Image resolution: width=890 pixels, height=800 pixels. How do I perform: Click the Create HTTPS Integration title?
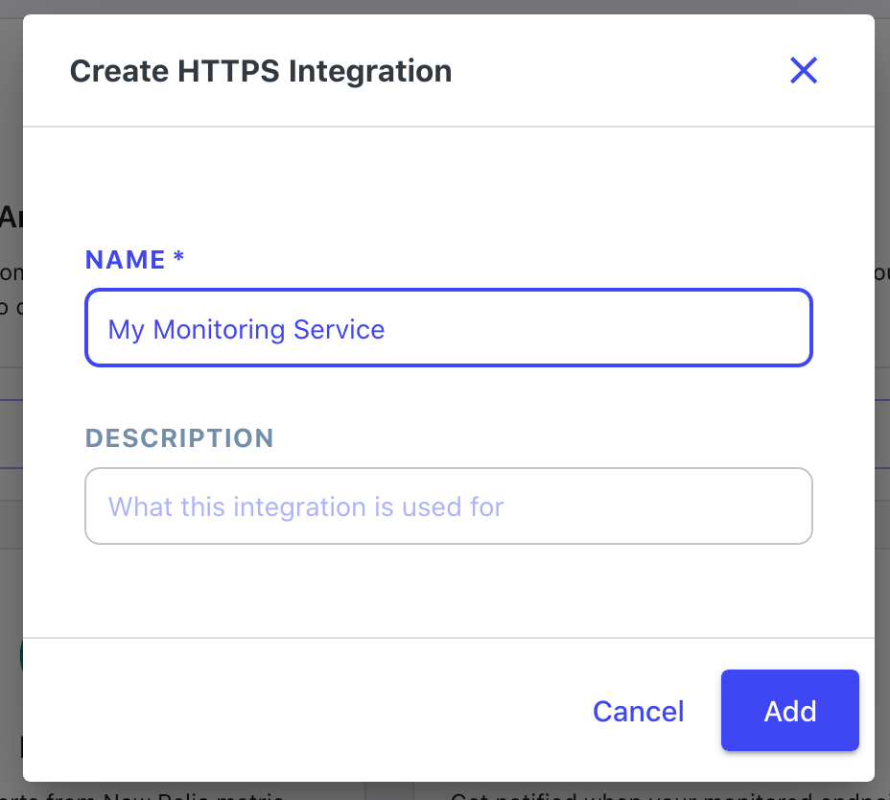(261, 71)
